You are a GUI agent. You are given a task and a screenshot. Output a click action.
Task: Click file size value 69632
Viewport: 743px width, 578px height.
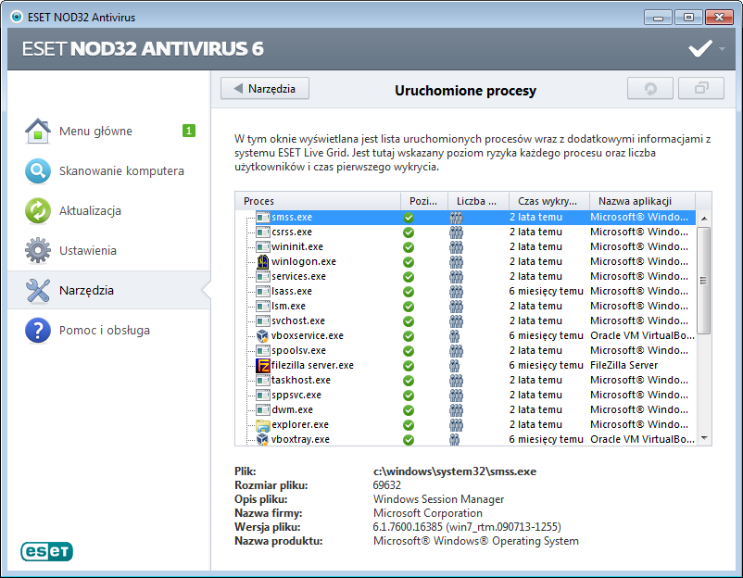pyautogui.click(x=387, y=485)
